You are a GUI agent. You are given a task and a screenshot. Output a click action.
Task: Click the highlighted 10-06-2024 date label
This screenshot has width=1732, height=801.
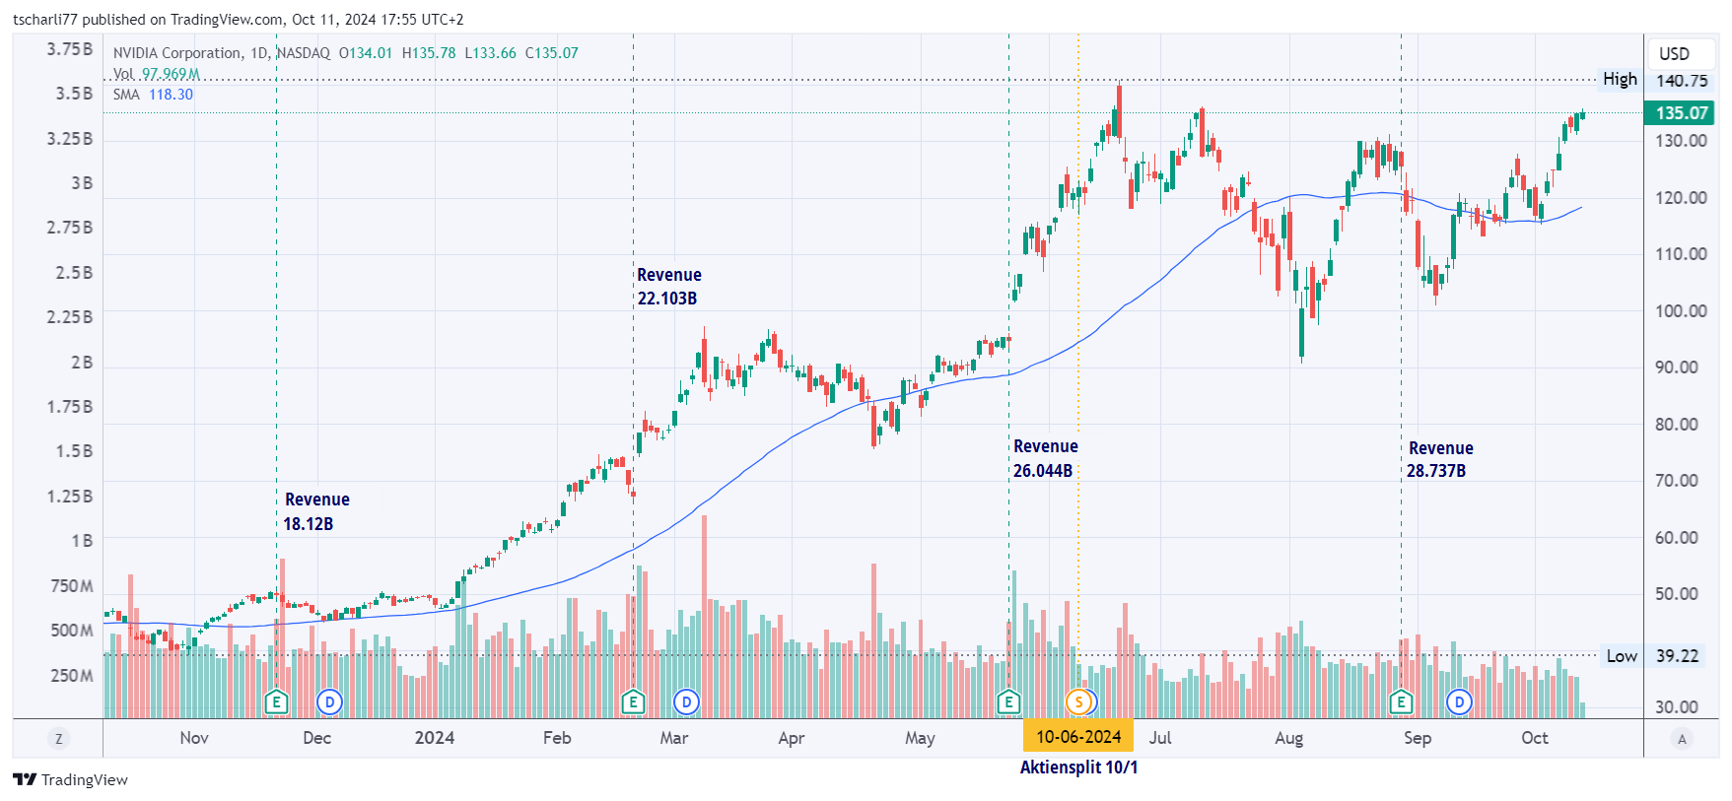click(x=1078, y=737)
